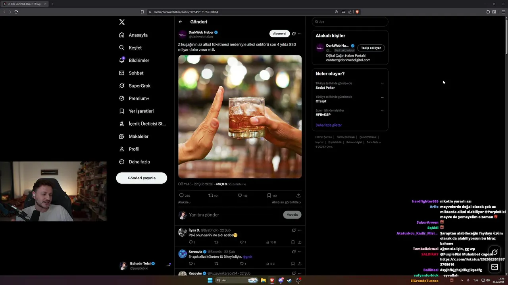Share the main post
This screenshot has height=285, width=508.
[x=298, y=196]
